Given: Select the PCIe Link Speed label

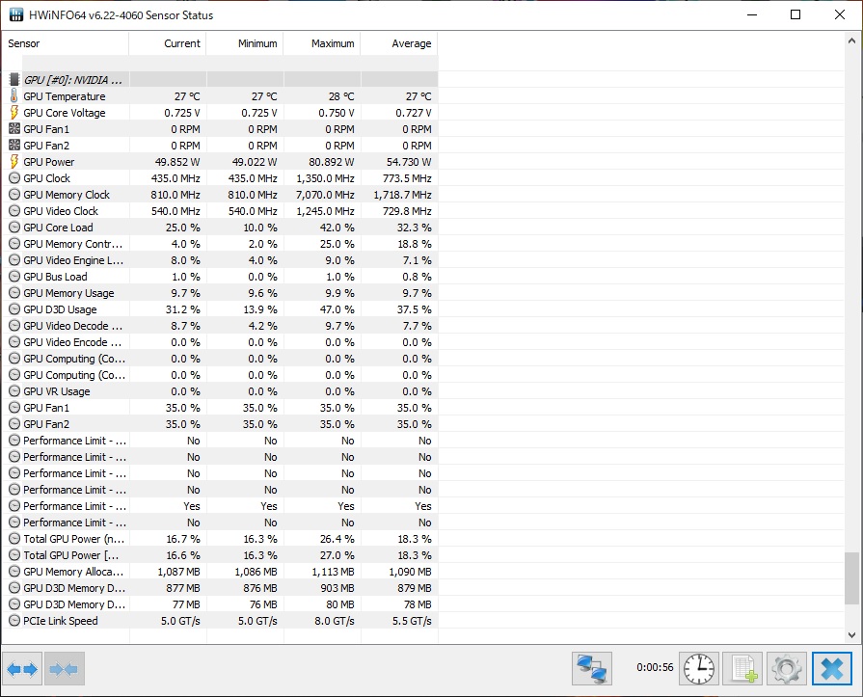Looking at the screenshot, I should [61, 621].
